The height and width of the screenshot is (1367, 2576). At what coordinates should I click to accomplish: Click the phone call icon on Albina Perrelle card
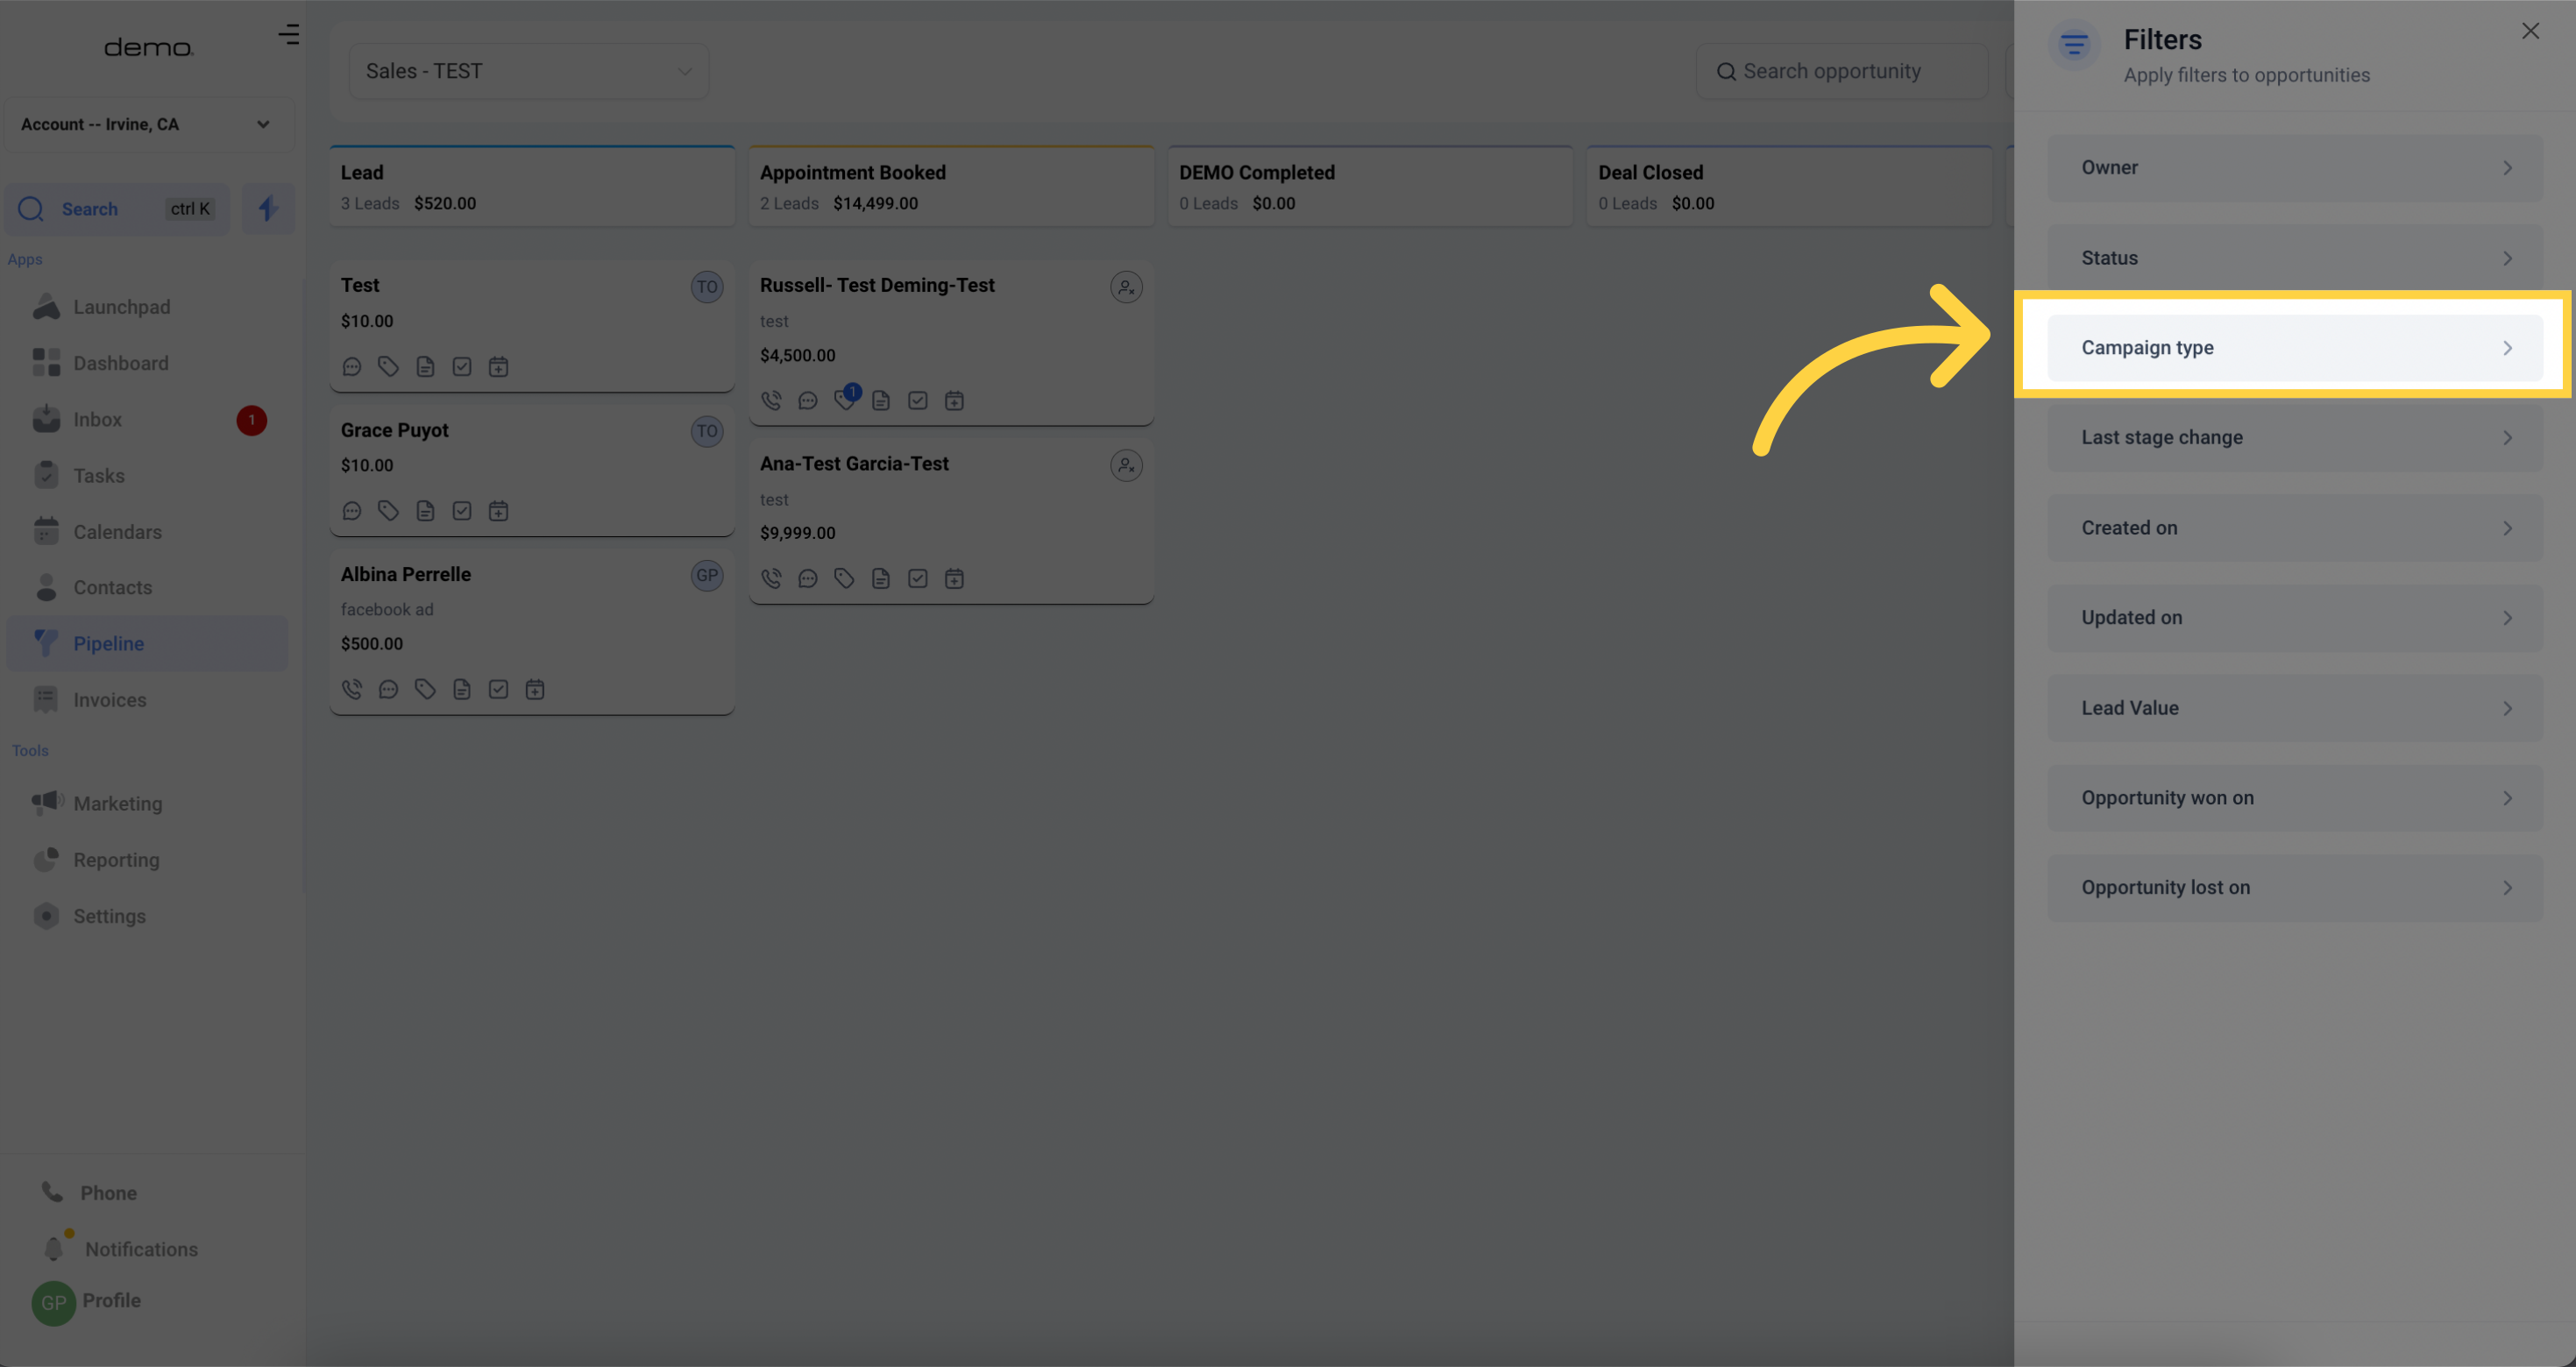[x=352, y=689]
